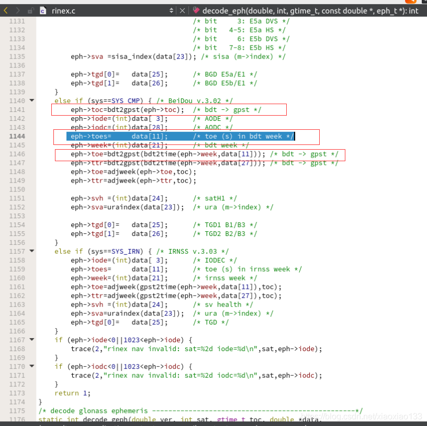Click 'eph->toe=bdt2gpst(bdt2time(...' on line 1146

click(168, 154)
